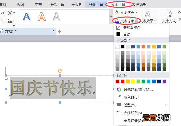Pick the black theme color swatch
This screenshot has width=181, height=126.
point(123,47)
